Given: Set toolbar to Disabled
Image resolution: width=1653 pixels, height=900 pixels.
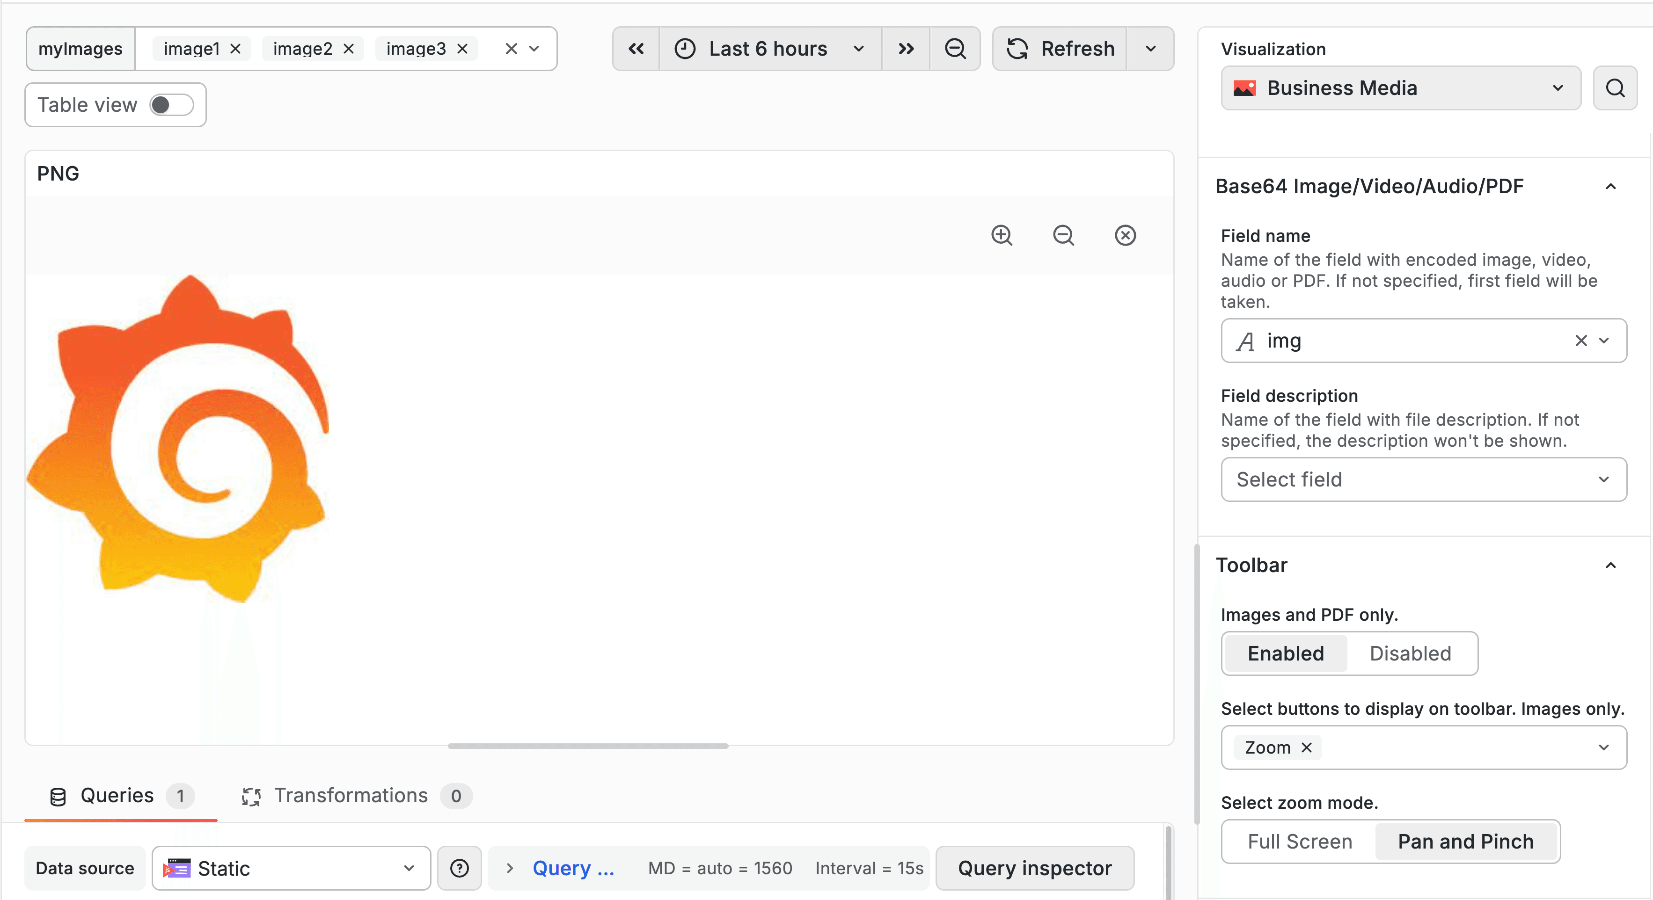Looking at the screenshot, I should (1410, 653).
